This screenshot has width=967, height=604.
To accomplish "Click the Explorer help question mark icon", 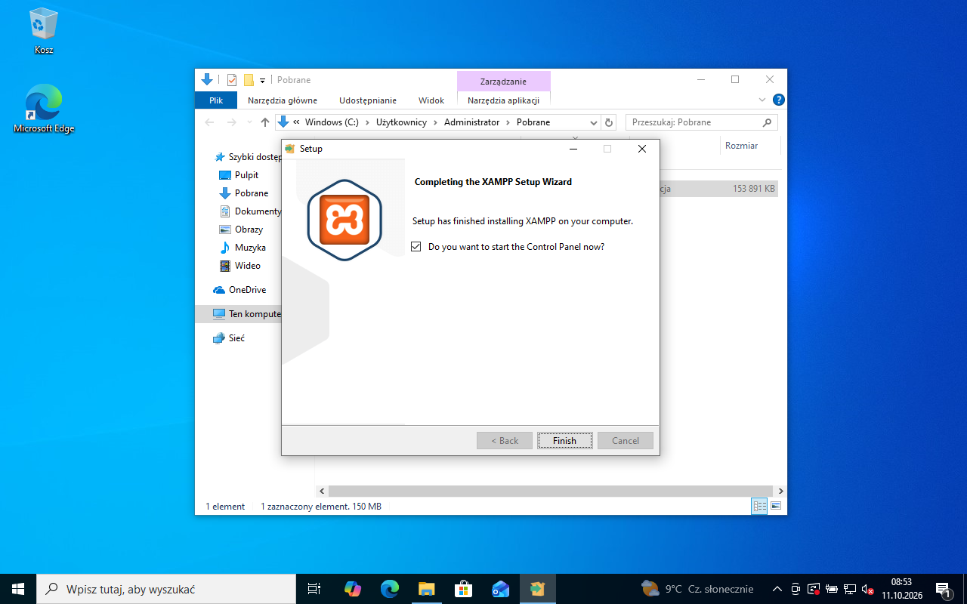I will (x=779, y=100).
